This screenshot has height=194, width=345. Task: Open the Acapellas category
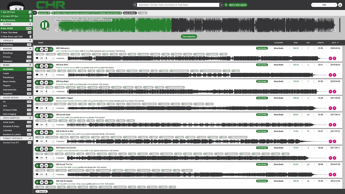16,93
